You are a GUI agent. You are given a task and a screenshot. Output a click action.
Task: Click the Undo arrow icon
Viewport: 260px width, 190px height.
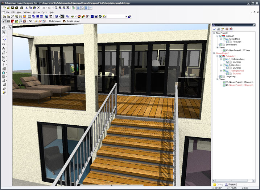pyautogui.click(x=44, y=8)
